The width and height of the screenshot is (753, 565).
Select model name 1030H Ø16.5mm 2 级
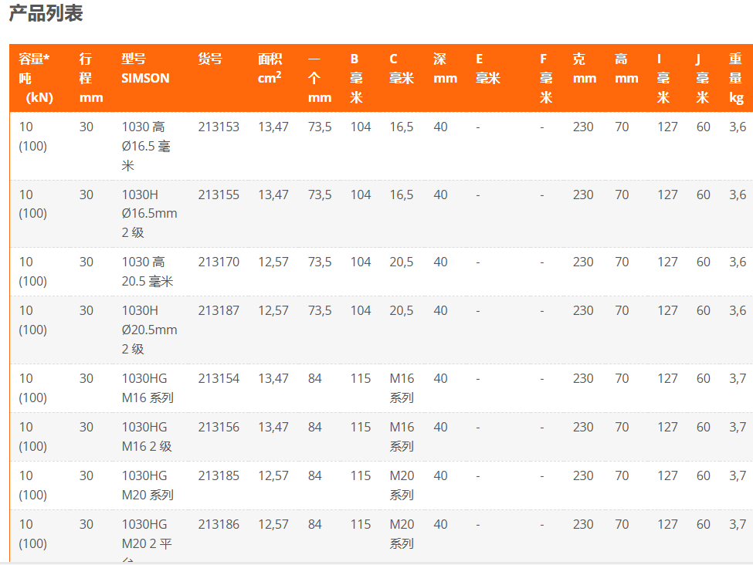[149, 214]
